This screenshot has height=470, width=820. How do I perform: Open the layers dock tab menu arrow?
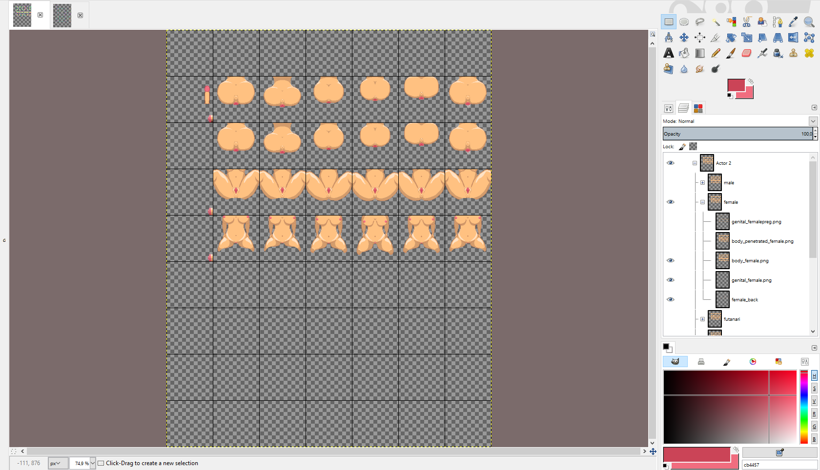tap(814, 107)
